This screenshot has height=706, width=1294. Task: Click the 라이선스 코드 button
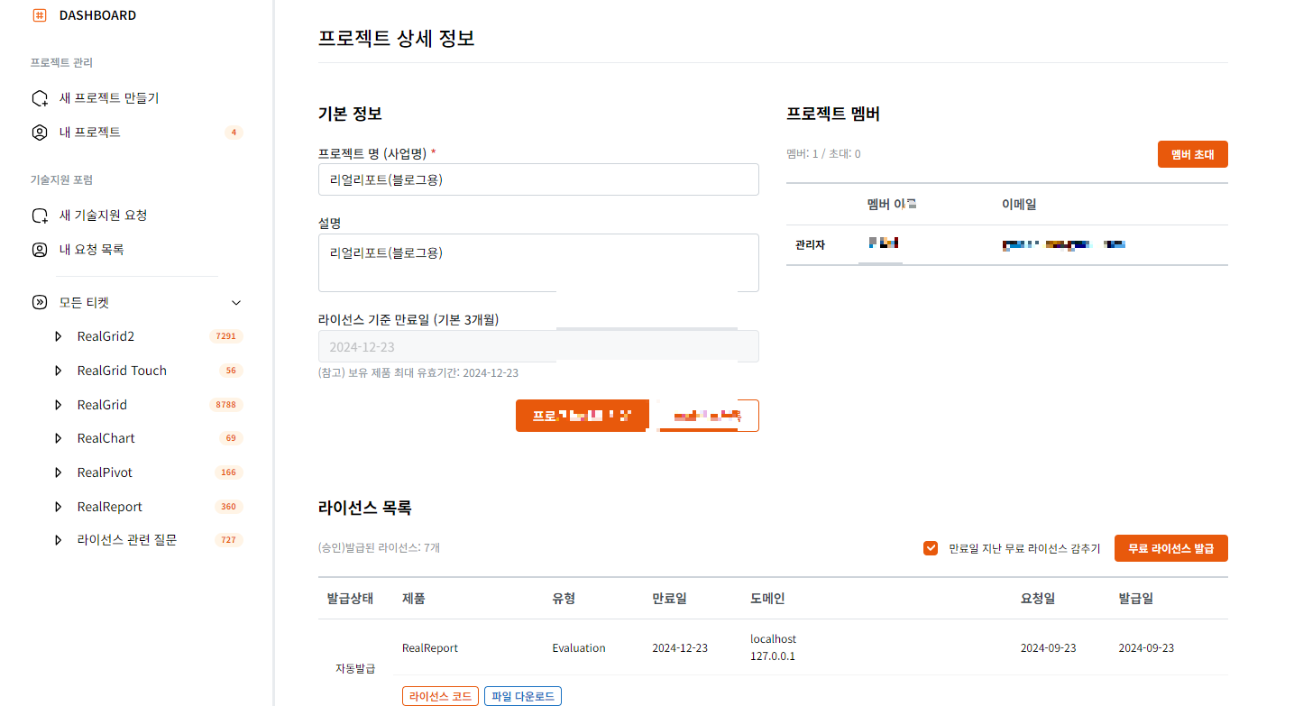click(440, 696)
